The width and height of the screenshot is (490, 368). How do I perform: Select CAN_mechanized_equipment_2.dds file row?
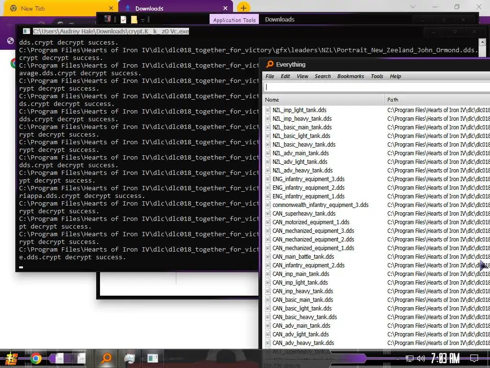click(x=376, y=240)
